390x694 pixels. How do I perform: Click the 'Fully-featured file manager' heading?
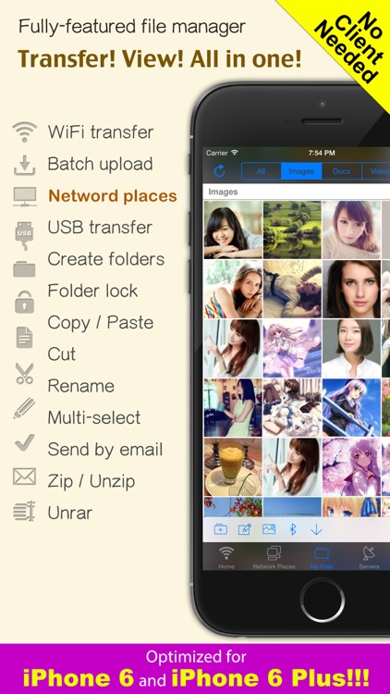tap(131, 27)
